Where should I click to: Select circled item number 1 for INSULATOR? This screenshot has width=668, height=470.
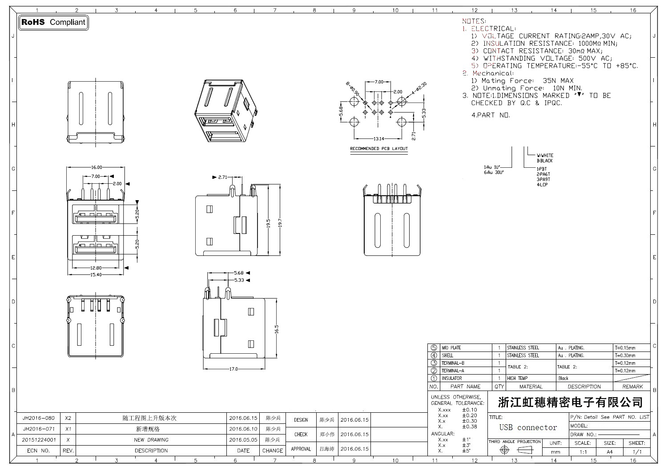tap(434, 379)
